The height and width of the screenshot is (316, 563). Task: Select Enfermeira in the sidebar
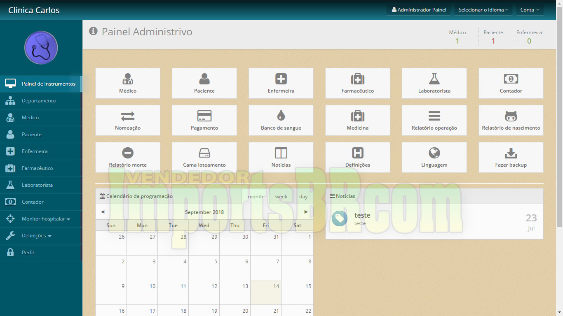coord(41,151)
